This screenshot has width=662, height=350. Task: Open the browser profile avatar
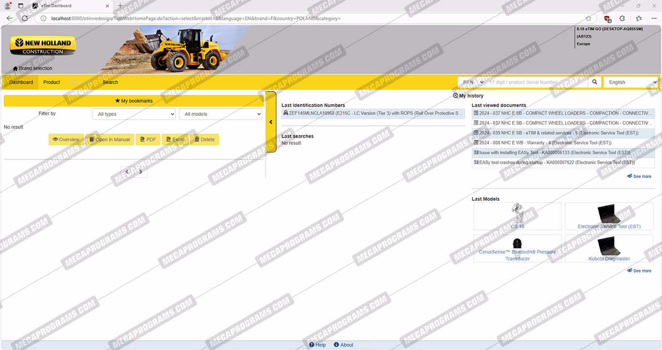pos(7,6)
